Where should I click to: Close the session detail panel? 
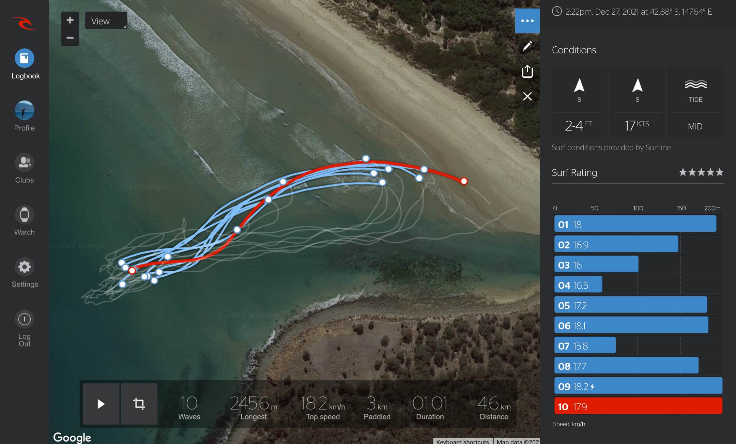pyautogui.click(x=527, y=96)
